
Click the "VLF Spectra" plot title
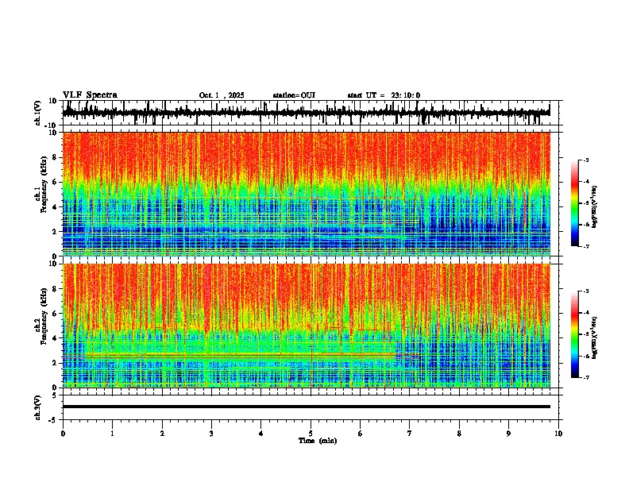pyautogui.click(x=90, y=95)
